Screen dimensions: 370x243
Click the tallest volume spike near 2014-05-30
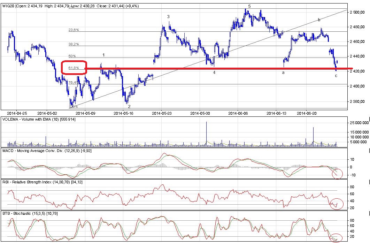[207, 134]
